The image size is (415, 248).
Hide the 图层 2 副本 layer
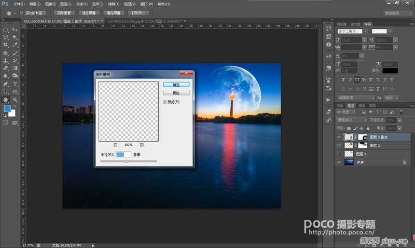(x=339, y=137)
